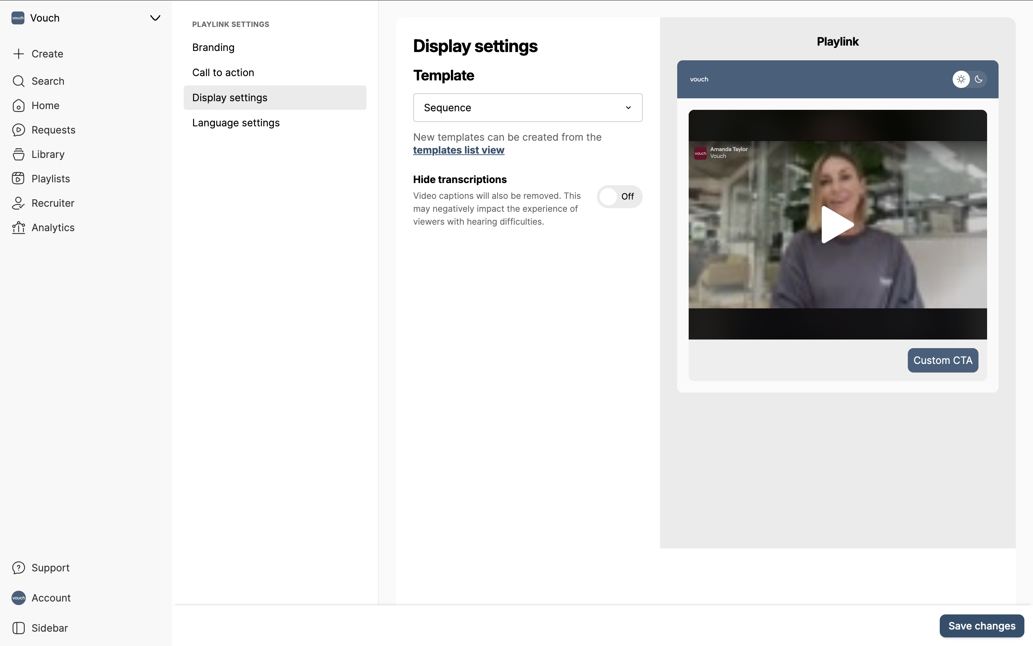Select Call to action settings section
The image size is (1033, 646).
click(x=275, y=72)
